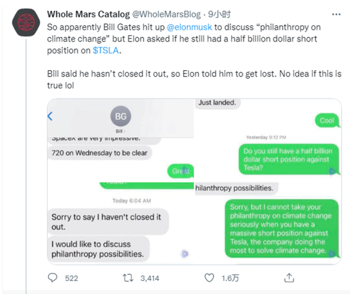
Task: Click the Sorry to say I haven't closed message
Action: 108,221
